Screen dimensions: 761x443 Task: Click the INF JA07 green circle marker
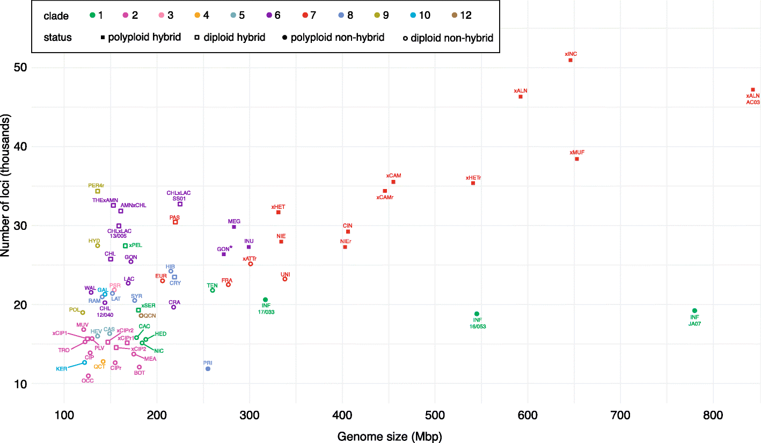point(694,310)
